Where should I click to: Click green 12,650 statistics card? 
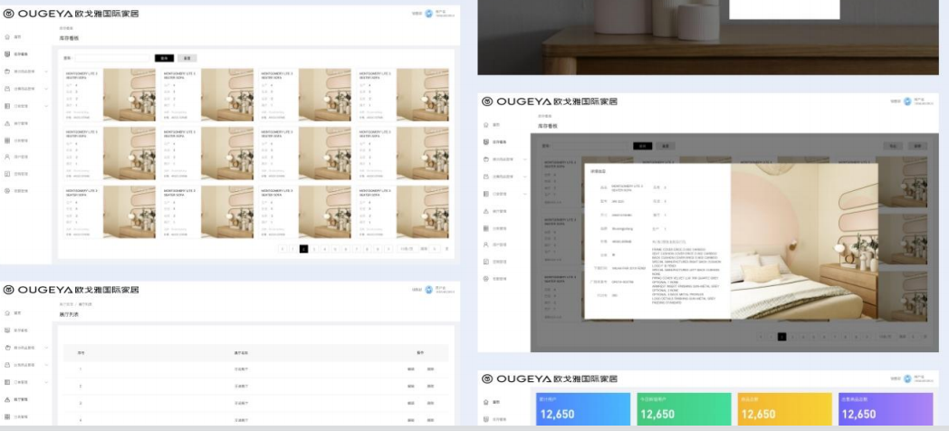[x=684, y=409]
